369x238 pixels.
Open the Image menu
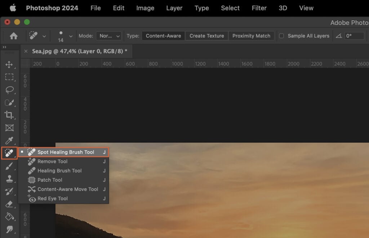pyautogui.click(x=145, y=8)
